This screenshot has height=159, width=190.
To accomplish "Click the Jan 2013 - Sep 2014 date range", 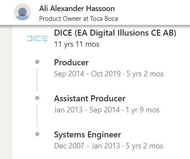I will (x=87, y=110).
